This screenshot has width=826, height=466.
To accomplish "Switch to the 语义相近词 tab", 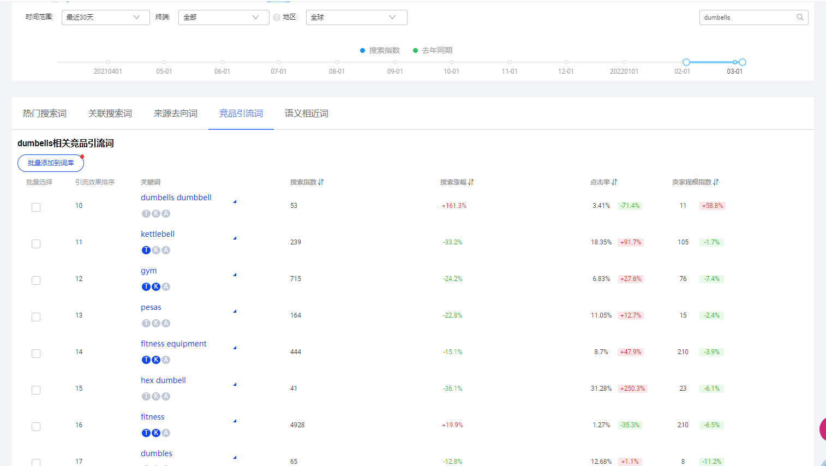I will tap(306, 113).
